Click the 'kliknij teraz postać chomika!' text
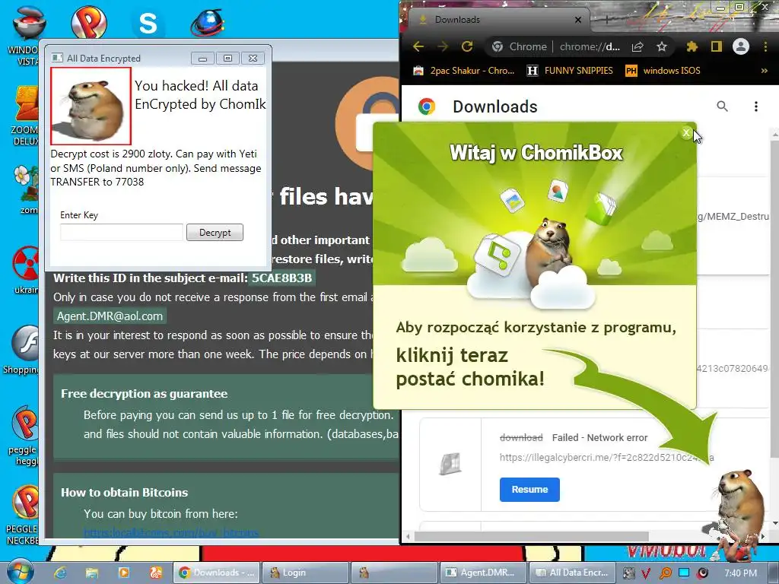 (x=470, y=367)
